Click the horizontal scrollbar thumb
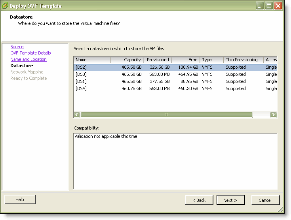This screenshot has height=220, width=291. click(x=166, y=115)
